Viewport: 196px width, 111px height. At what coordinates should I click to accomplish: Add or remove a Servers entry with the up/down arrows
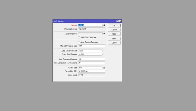(x=104, y=25)
